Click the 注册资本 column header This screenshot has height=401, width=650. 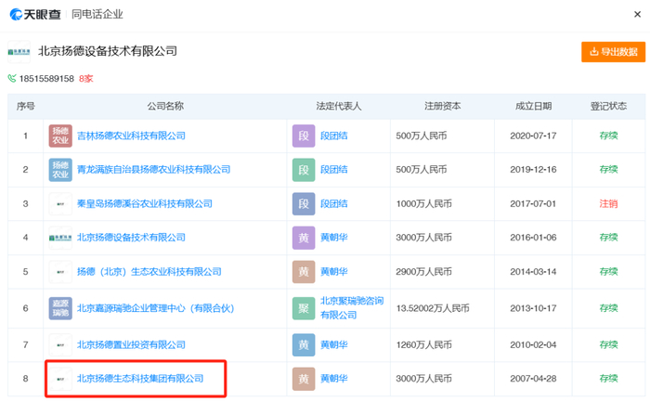pyautogui.click(x=442, y=106)
